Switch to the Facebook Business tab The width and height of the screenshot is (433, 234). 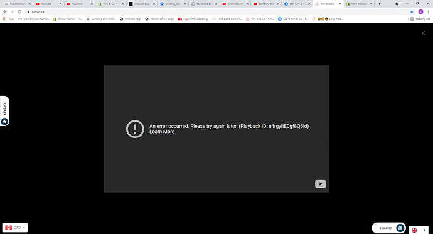pos(205,4)
